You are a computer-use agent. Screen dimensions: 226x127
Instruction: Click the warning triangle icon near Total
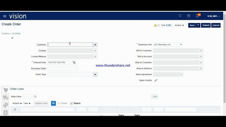(155, 25)
